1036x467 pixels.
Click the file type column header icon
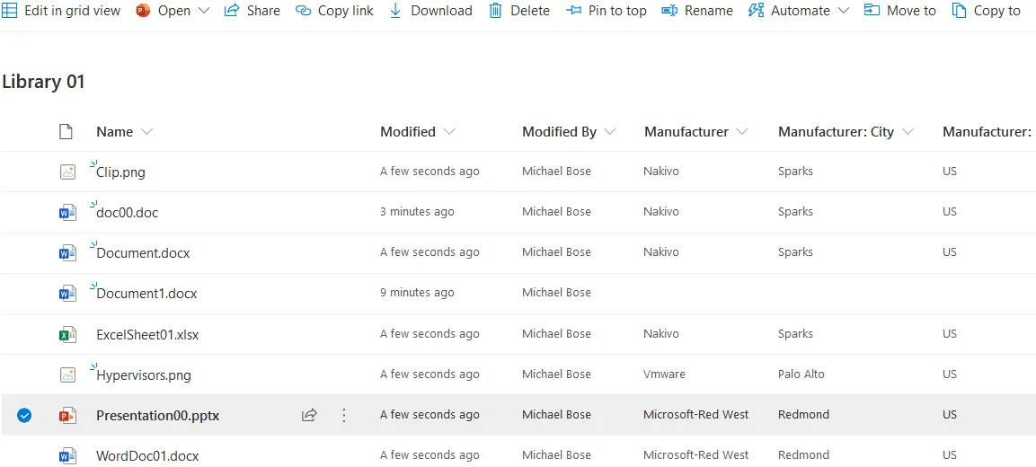click(66, 132)
